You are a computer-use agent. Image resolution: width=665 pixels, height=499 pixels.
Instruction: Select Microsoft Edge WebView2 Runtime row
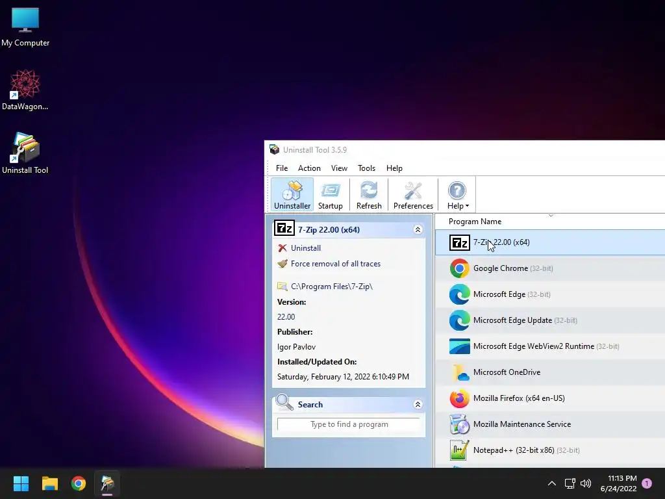[550, 346]
